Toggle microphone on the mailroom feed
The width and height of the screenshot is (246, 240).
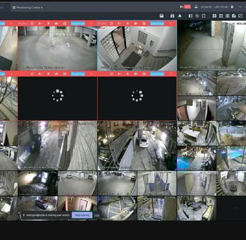[x=128, y=24]
